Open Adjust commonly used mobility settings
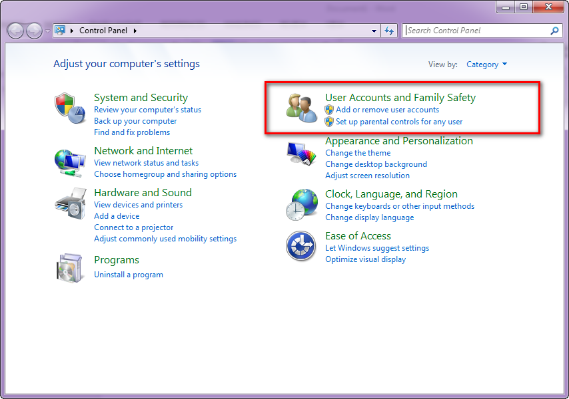This screenshot has width=569, height=399. (x=165, y=239)
